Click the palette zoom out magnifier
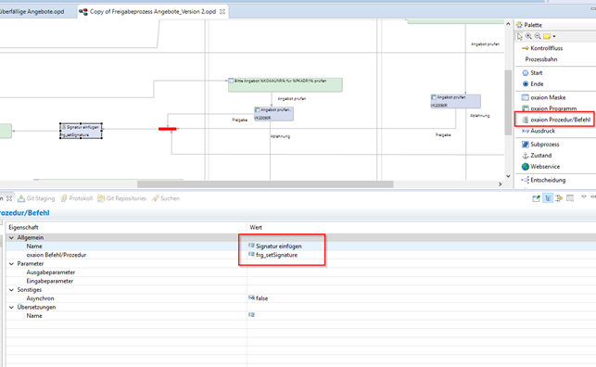This screenshot has width=596, height=367. [538, 36]
